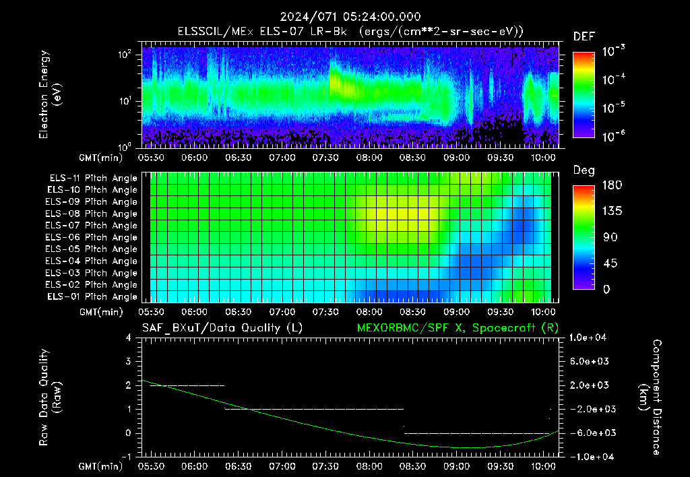Select the ELS-06 Pitch Angle row label
This screenshot has width=690, height=477.
click(x=91, y=238)
